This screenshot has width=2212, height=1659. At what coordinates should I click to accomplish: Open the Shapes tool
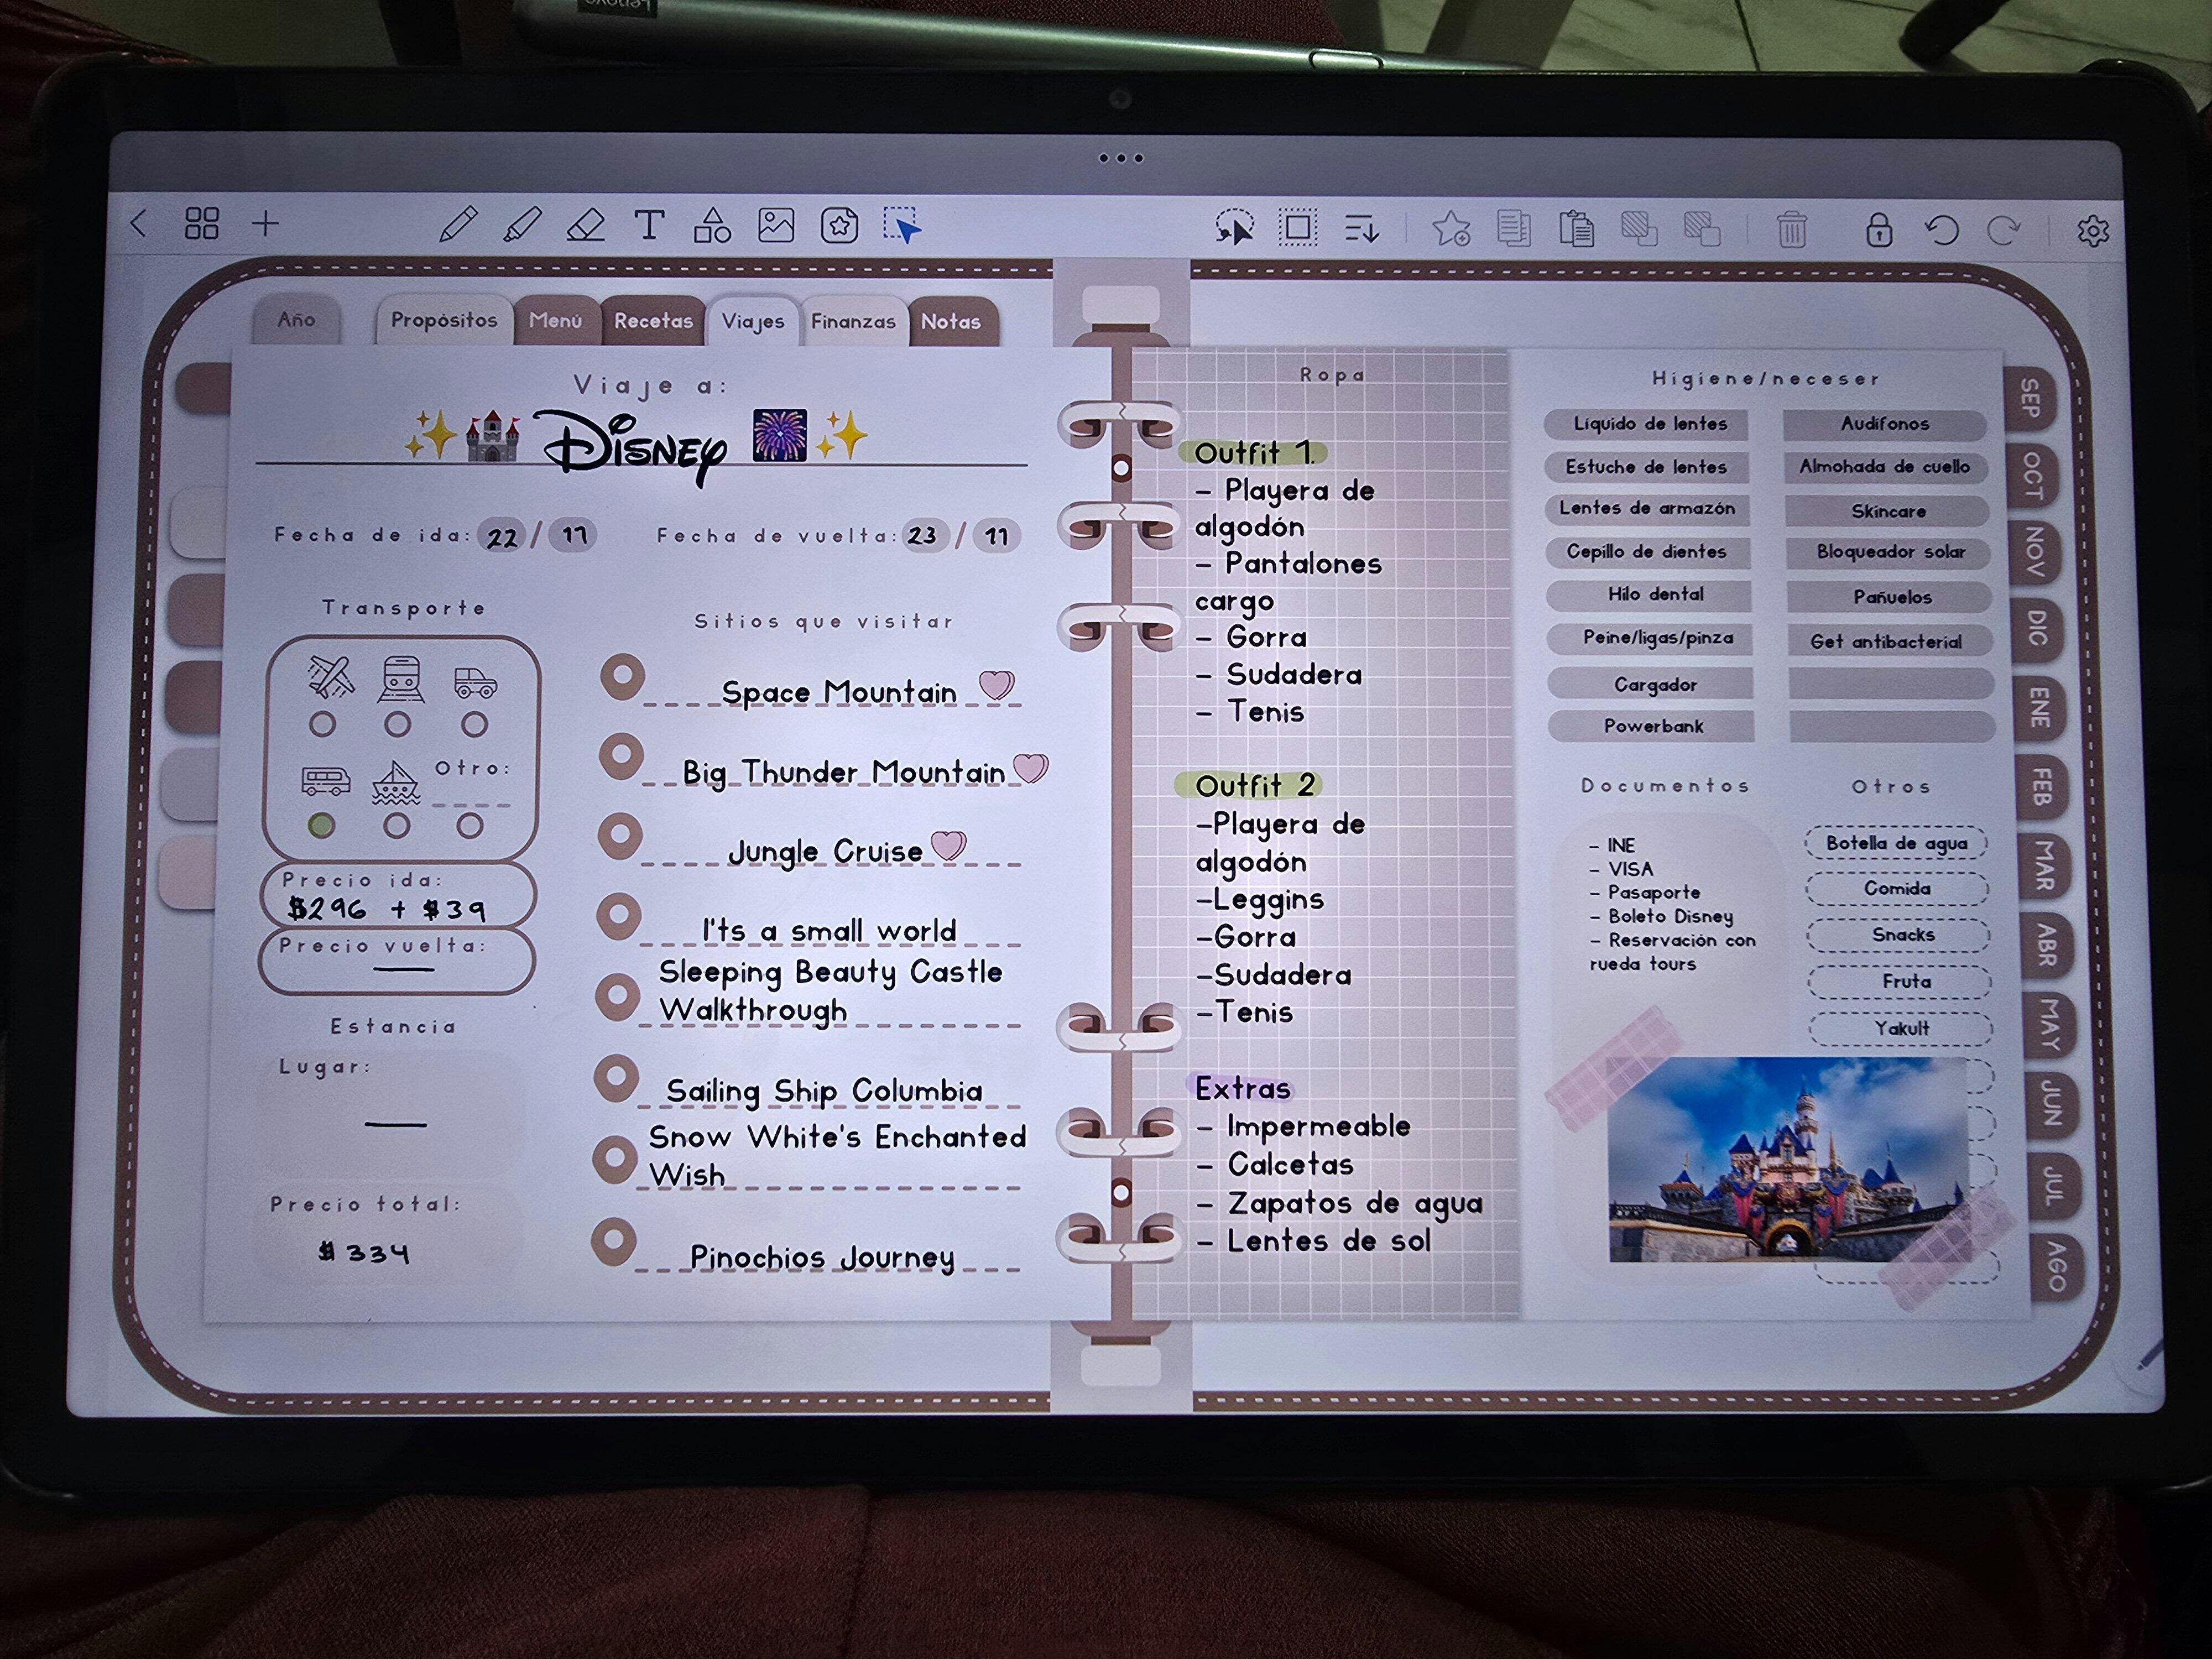point(712,226)
